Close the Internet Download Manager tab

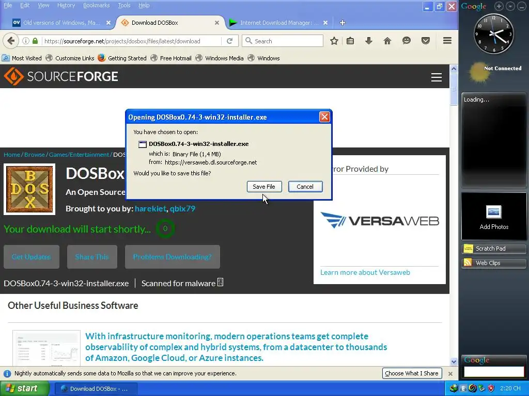[x=325, y=23]
